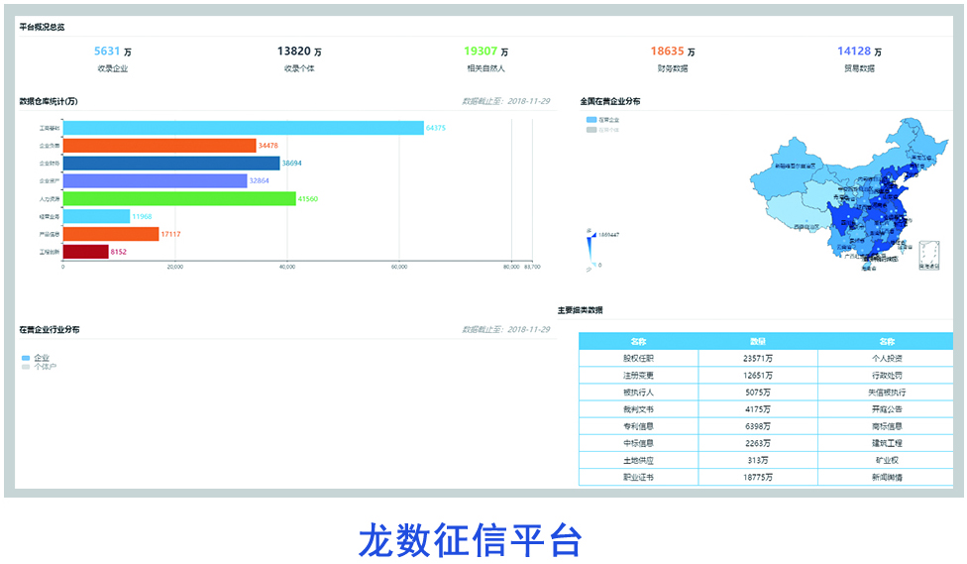Click the 土地供应 table cell

[638, 460]
